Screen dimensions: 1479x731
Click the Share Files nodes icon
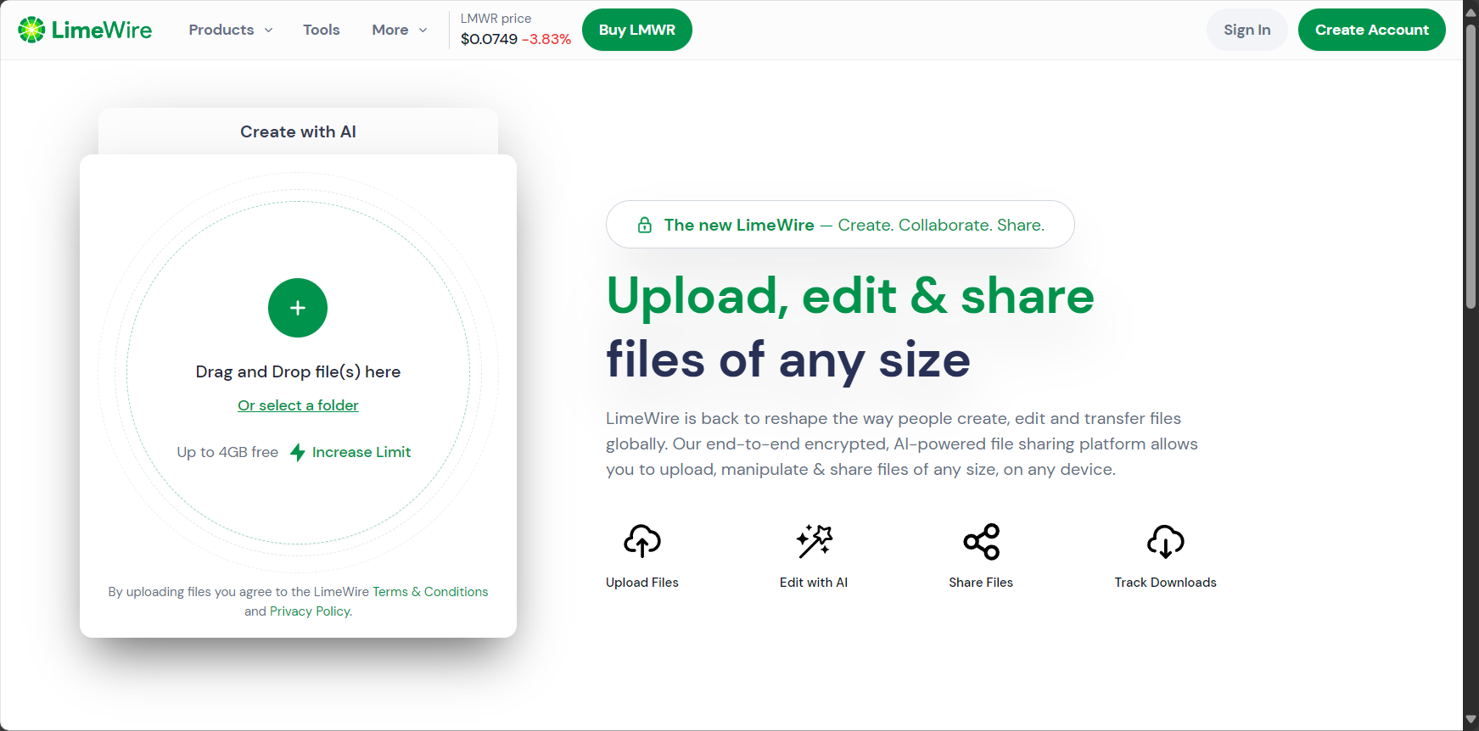pyautogui.click(x=981, y=541)
